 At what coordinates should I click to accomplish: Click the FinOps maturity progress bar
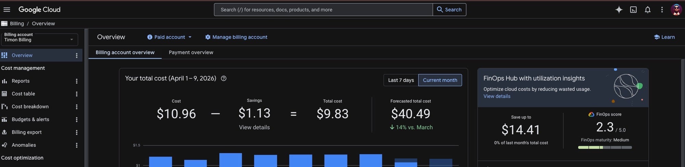605,148
